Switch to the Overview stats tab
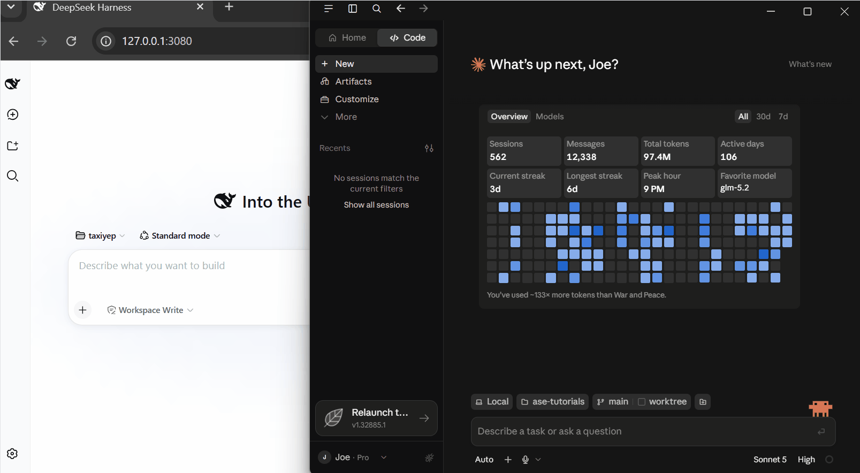860x473 pixels. [x=509, y=117]
